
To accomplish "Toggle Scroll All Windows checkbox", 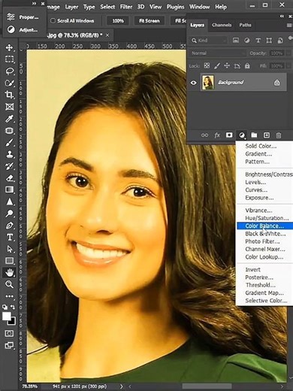I will [x=53, y=21].
